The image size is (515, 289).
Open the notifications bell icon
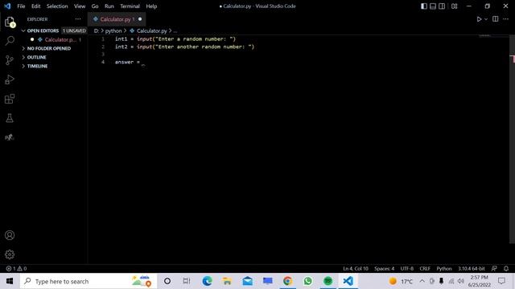point(506,268)
